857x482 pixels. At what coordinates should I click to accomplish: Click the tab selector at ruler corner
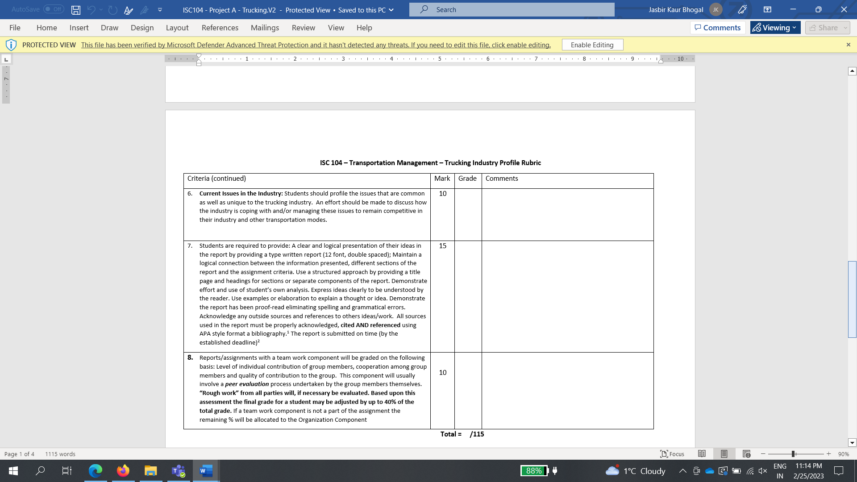coord(6,59)
